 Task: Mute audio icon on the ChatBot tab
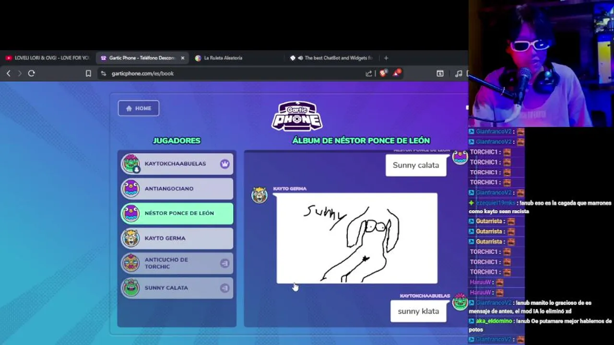coord(300,58)
